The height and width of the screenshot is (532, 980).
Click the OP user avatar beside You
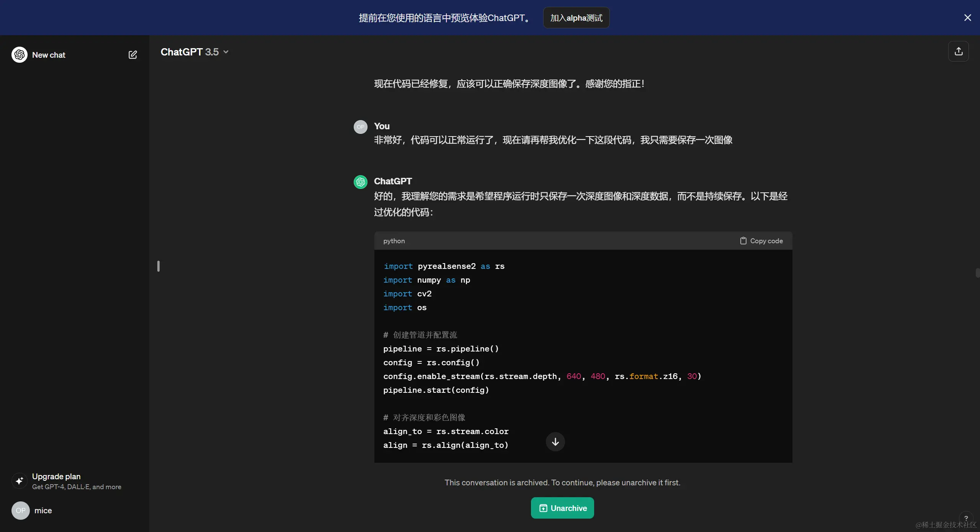360,127
